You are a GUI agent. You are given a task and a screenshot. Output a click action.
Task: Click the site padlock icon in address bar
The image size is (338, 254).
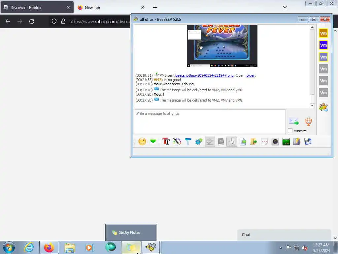coord(63,21)
